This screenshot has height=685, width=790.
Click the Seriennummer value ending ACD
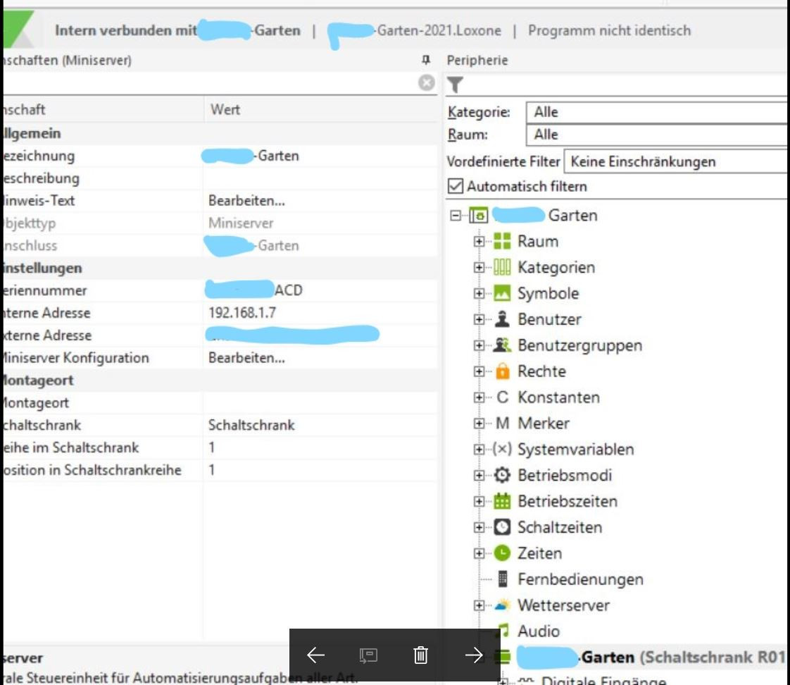[254, 290]
